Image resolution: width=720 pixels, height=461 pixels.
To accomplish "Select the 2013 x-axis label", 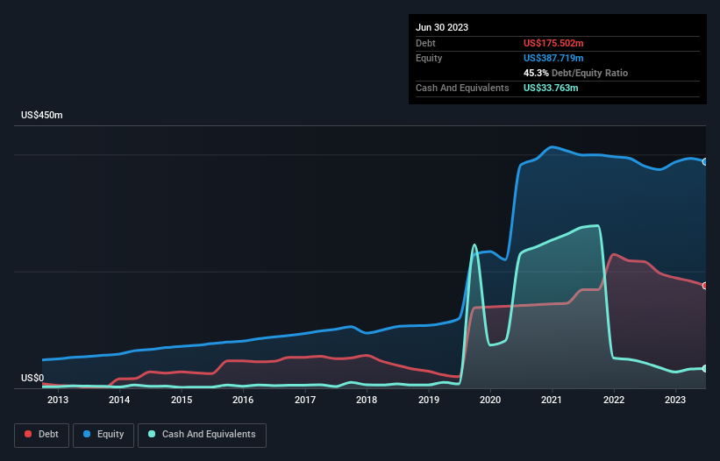I will click(58, 400).
